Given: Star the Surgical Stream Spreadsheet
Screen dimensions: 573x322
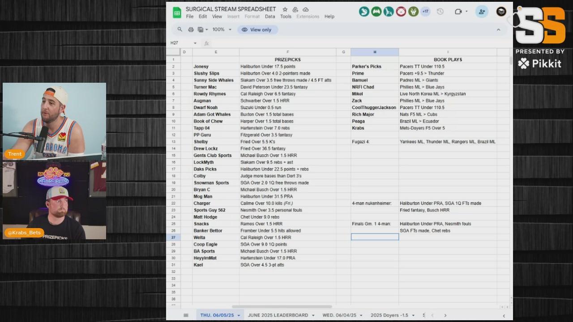Looking at the screenshot, I should (285, 9).
